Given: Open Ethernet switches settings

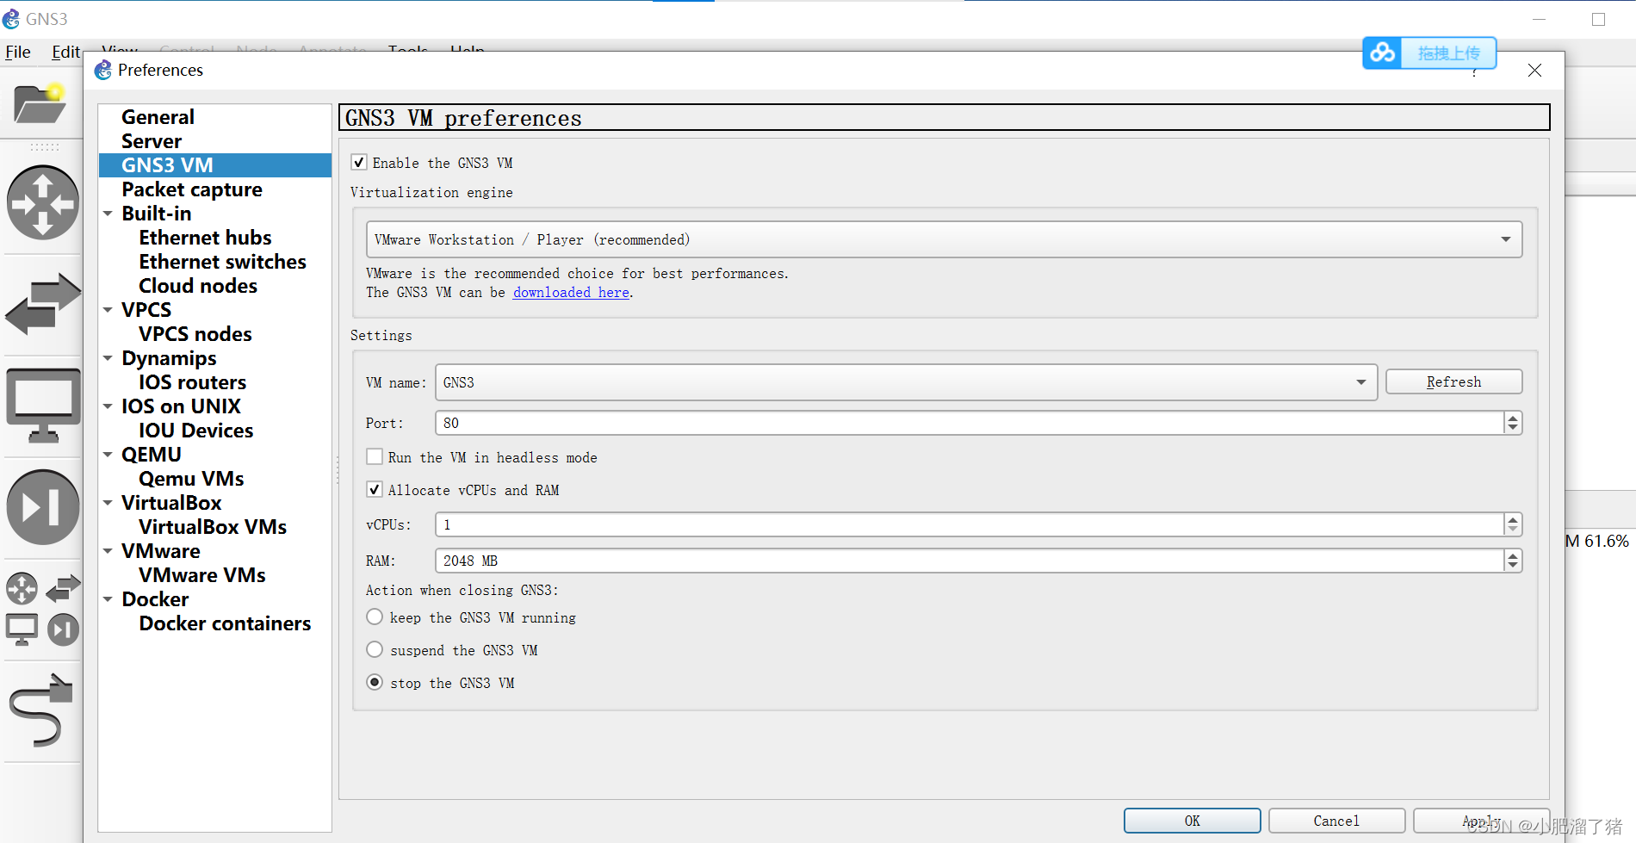Looking at the screenshot, I should (222, 262).
